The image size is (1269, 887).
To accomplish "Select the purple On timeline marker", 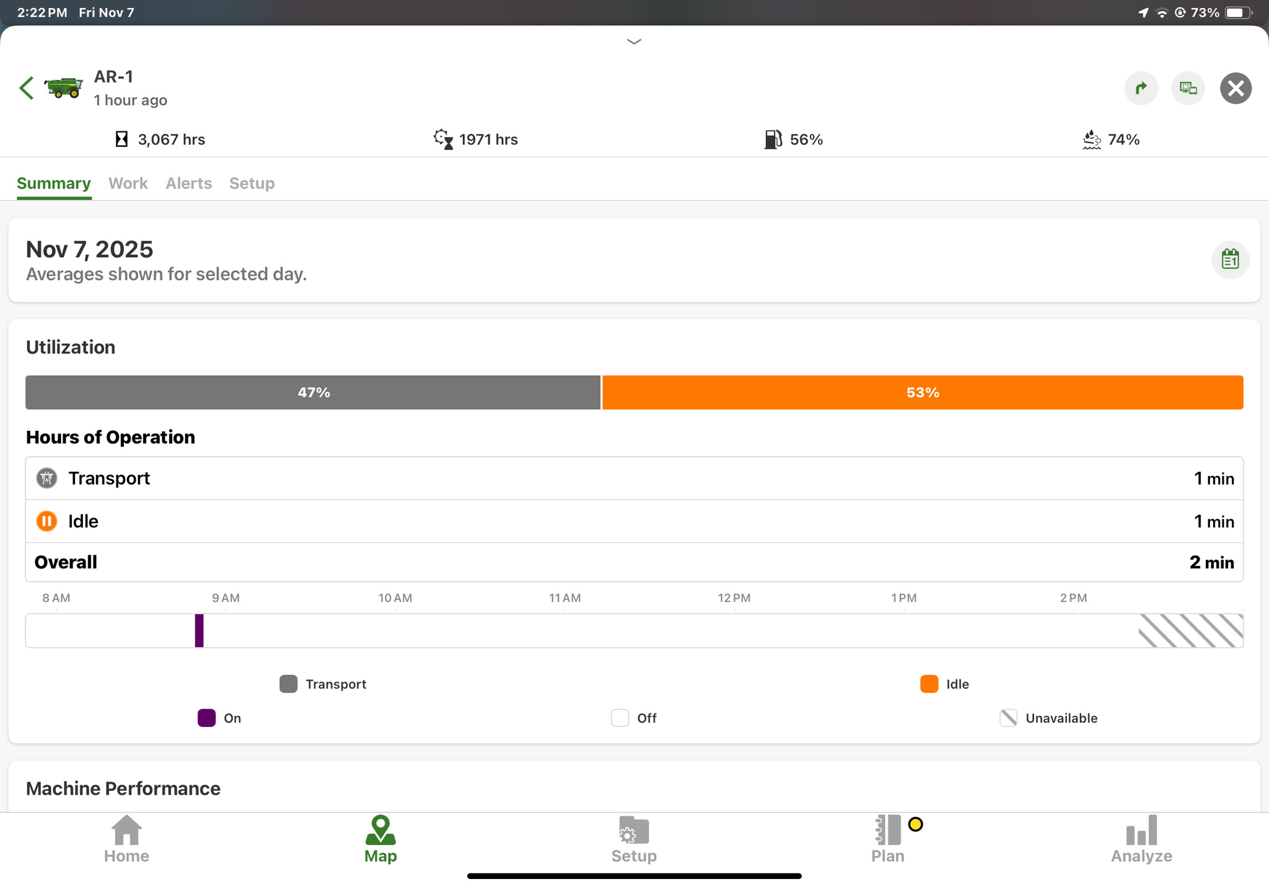I will click(x=199, y=630).
